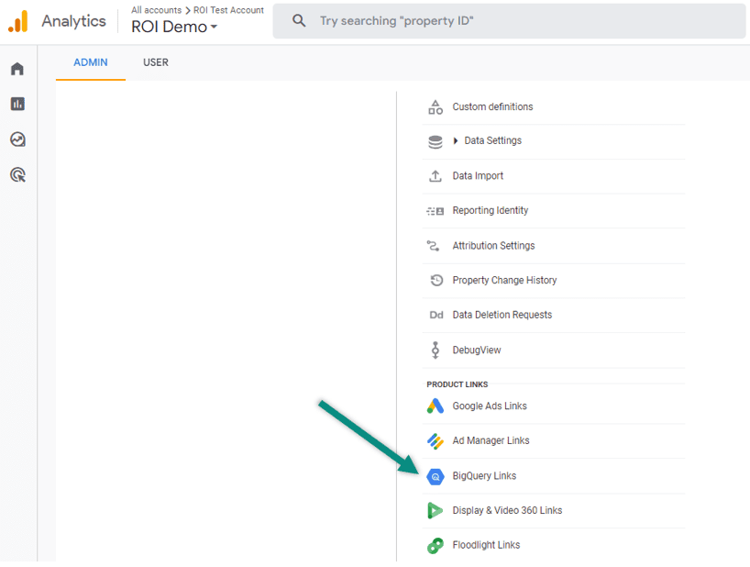
Task: Click the Analytics title text
Action: (x=73, y=21)
